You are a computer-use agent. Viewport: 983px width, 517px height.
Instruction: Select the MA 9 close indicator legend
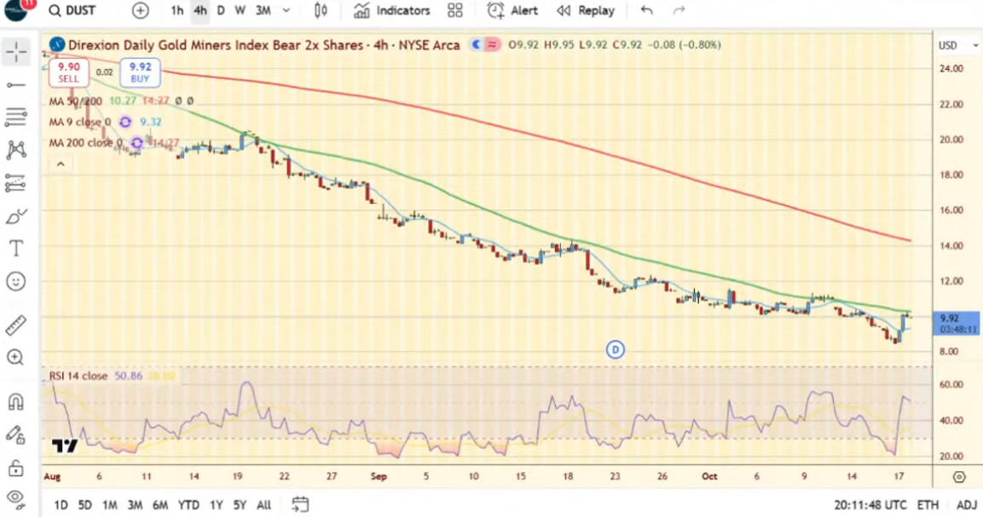pyautogui.click(x=79, y=122)
